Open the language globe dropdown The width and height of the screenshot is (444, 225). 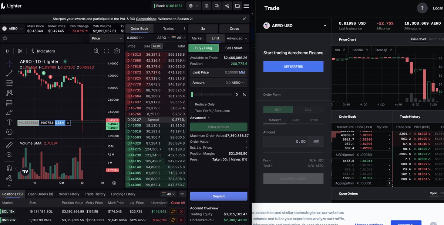coord(193,6)
